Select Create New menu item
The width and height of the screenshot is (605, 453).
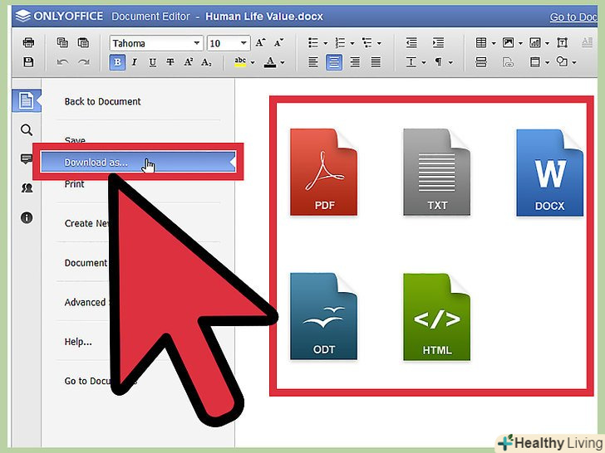[86, 223]
